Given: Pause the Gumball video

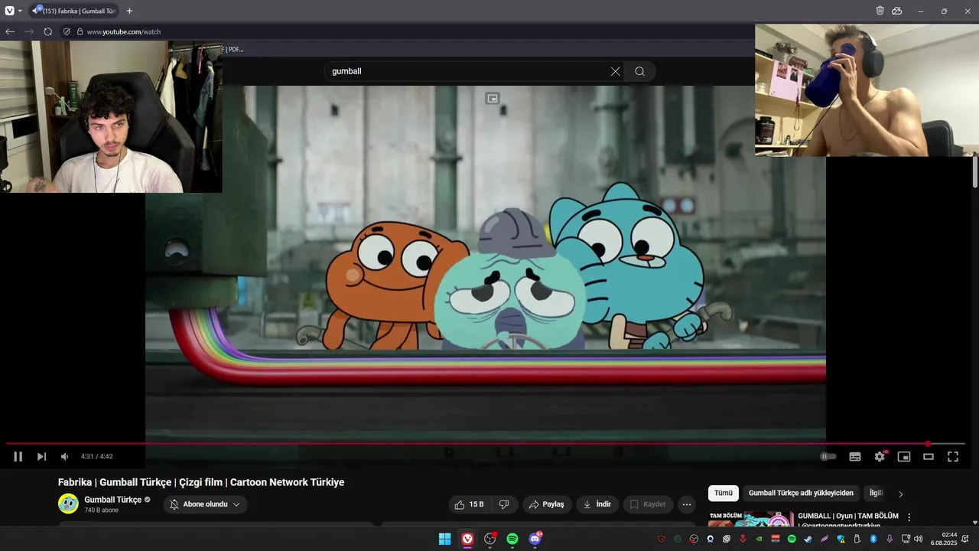Looking at the screenshot, I should (18, 457).
